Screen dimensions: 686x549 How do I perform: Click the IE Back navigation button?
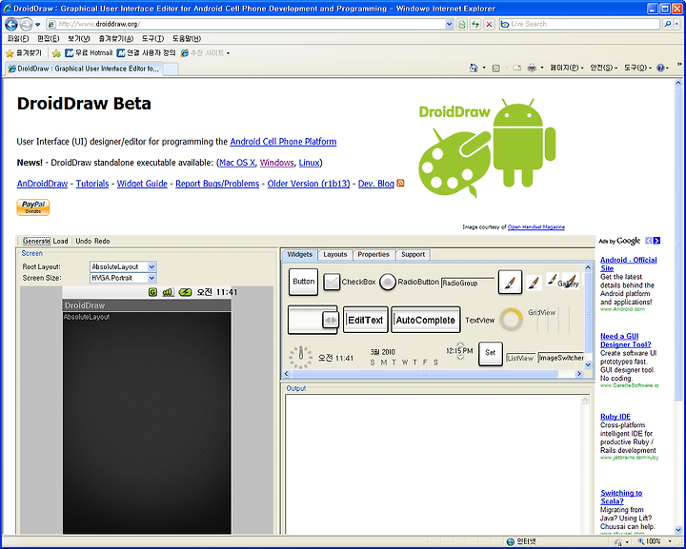click(x=11, y=25)
